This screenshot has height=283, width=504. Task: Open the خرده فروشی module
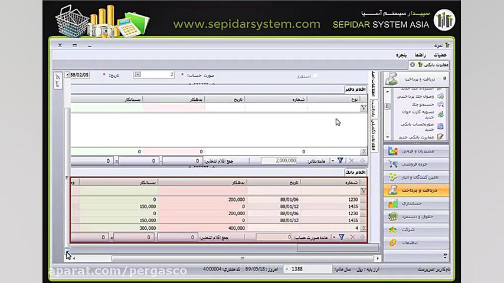pos(416,164)
